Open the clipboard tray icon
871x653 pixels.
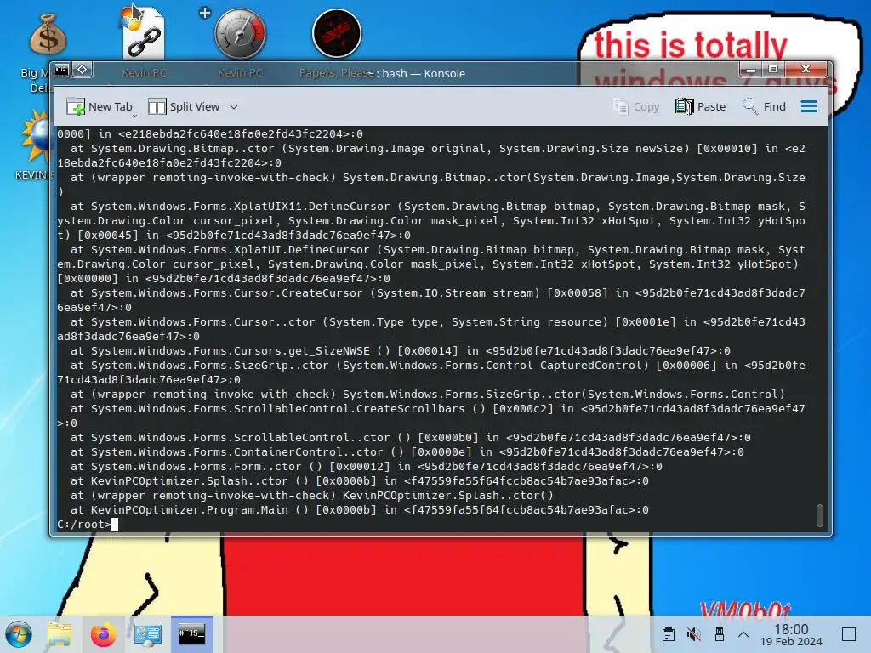(x=669, y=634)
